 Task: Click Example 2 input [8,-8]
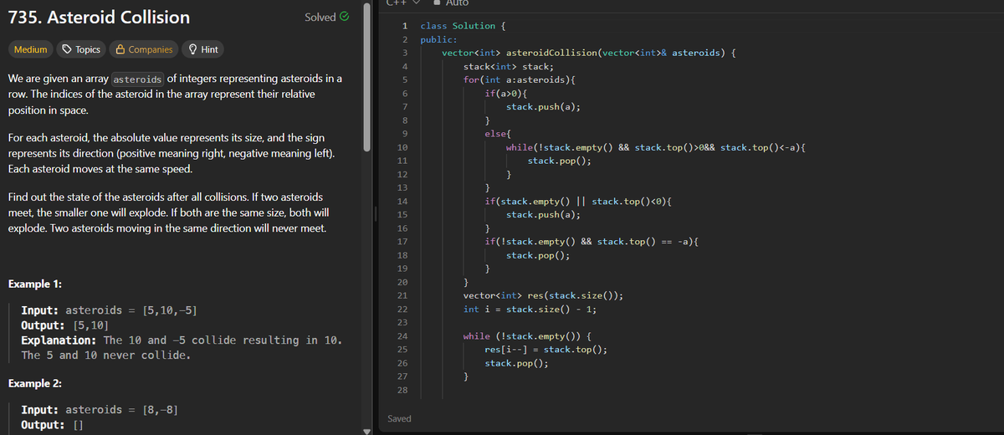click(161, 410)
